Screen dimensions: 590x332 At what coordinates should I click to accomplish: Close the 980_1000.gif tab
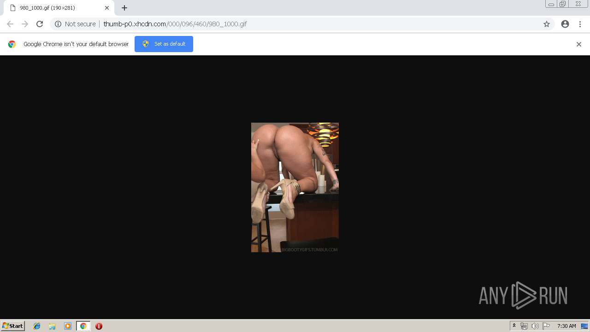107,8
